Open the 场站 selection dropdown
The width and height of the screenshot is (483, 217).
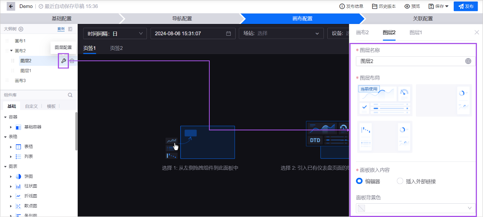(281, 33)
